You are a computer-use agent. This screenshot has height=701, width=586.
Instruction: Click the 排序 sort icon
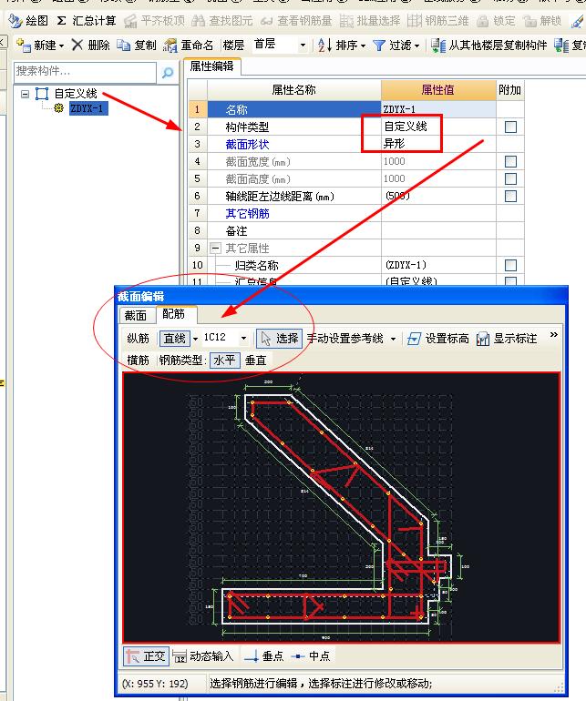[324, 46]
